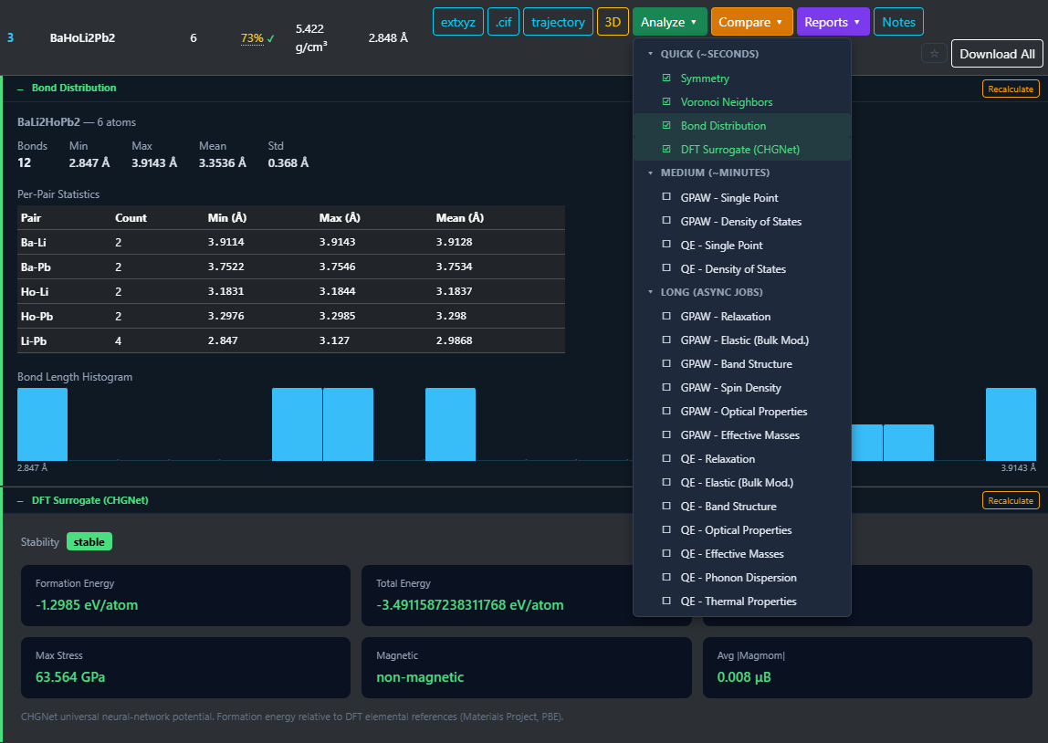Click the first histogram bar at 2.847 Å
The image size is (1048, 743).
pyautogui.click(x=42, y=424)
